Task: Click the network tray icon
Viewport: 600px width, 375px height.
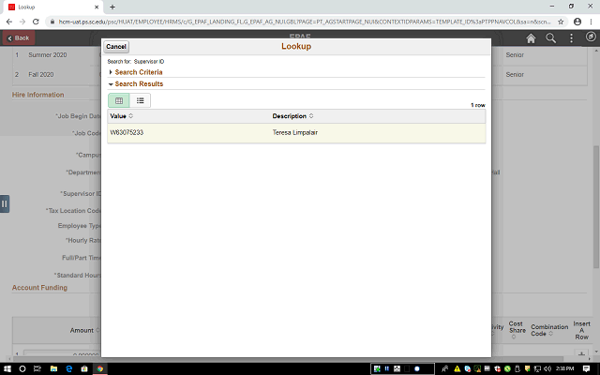Action: coord(537,368)
